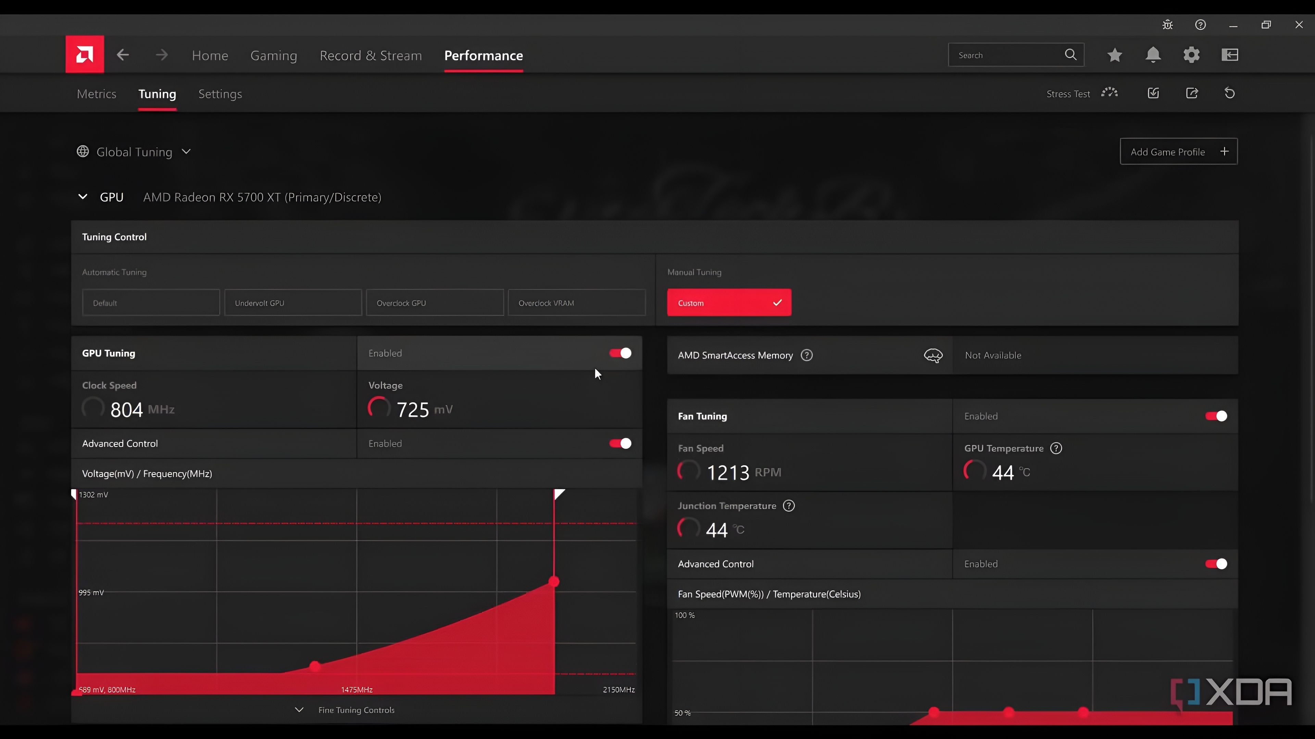Screen dimensions: 1315x739
Task: Select Custom manual tuning
Action: pos(729,302)
